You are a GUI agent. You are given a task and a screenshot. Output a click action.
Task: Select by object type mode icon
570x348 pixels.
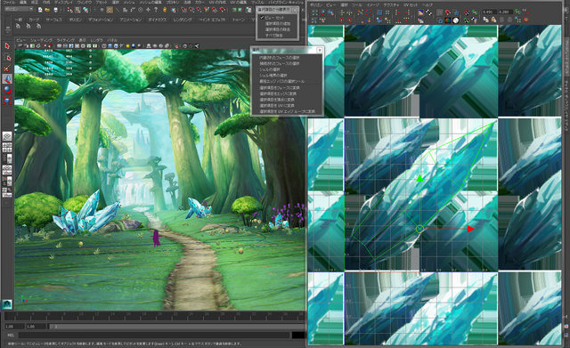[77, 10]
